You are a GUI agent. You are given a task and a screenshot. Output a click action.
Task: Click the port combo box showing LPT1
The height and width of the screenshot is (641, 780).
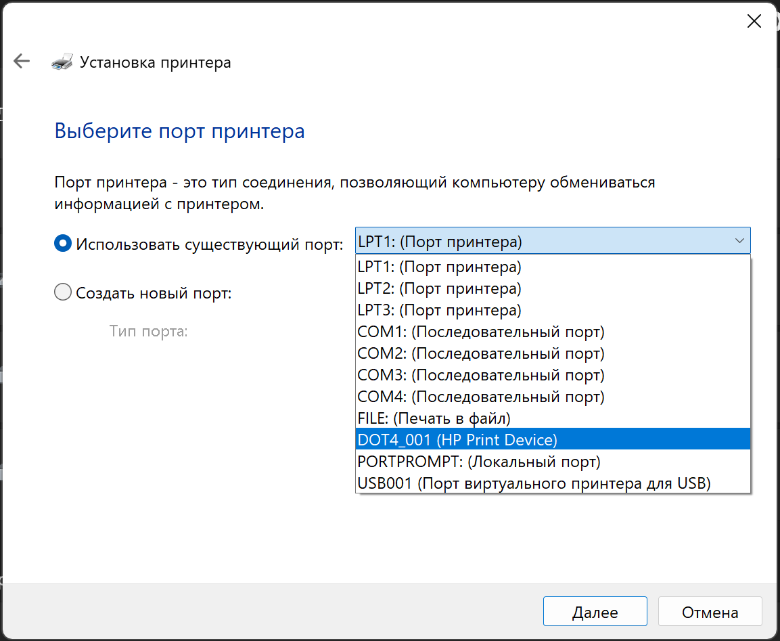541,241
